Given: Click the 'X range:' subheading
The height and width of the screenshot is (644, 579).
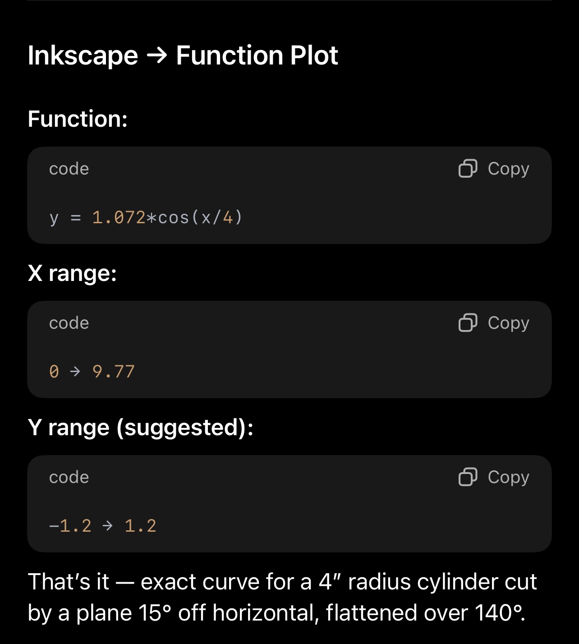Looking at the screenshot, I should [72, 273].
